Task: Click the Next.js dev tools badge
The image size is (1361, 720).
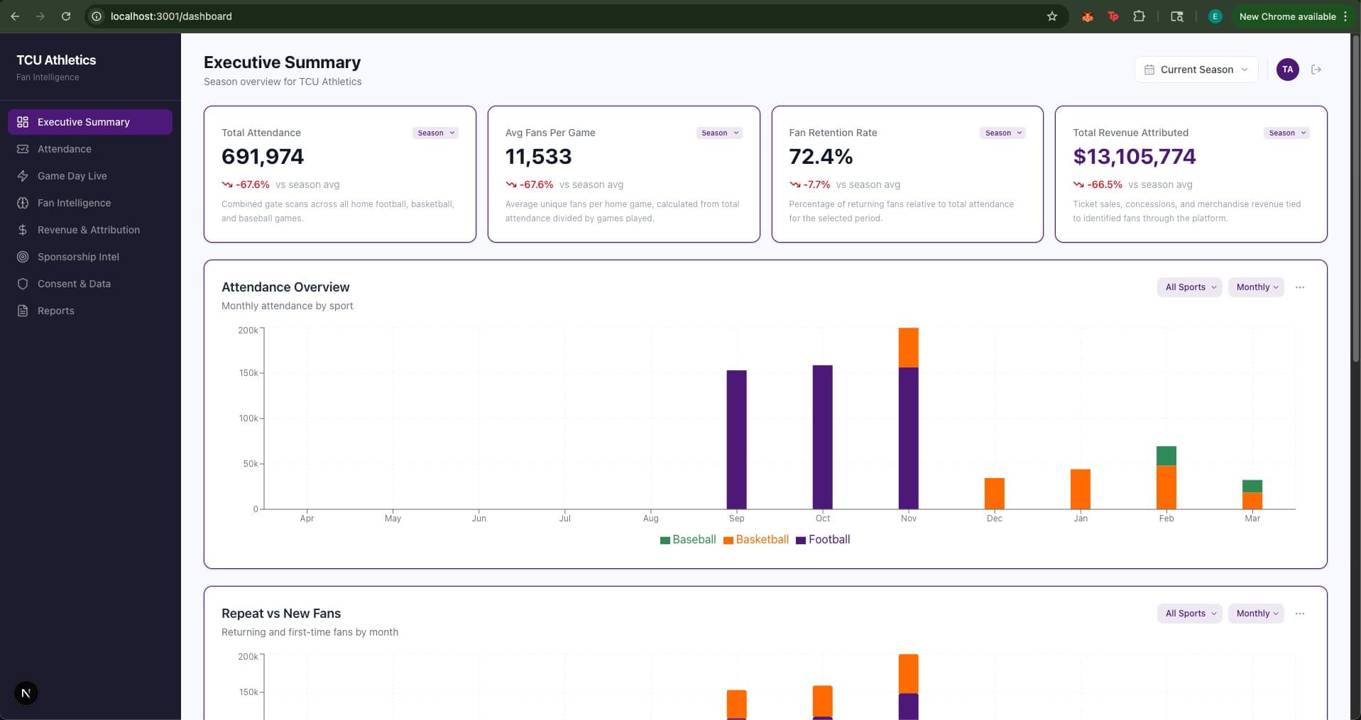Action: 26,693
